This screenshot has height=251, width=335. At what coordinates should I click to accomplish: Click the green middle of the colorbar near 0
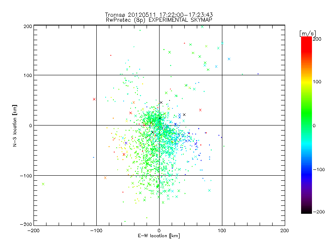click(307, 125)
